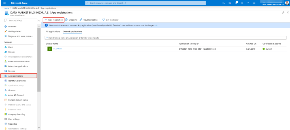This screenshot has width=290, height=130.
Task: Click the client ID 81fe25b1-7876-4406-95b1-42c258509e3d
Action: tap(197, 49)
